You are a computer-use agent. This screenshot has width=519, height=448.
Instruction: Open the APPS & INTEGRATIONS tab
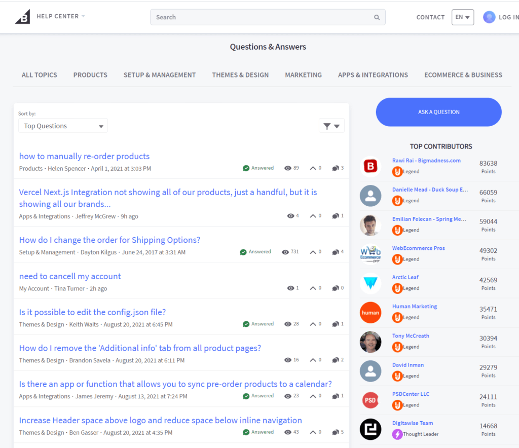pos(373,75)
